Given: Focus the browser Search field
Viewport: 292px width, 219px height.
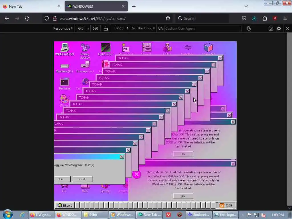Looking at the screenshot, I should tap(202, 19).
